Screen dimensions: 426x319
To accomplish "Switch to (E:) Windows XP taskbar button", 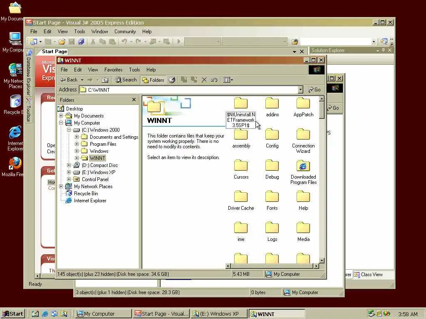I will (x=219, y=314).
